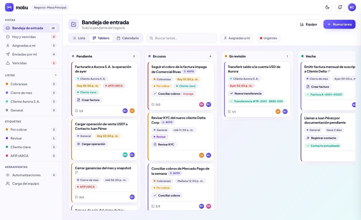Image resolution: width=361 pixels, height=220 pixels.
Task: Click Contacto actualizado result chip
Action: pyautogui.click(x=323, y=146)
